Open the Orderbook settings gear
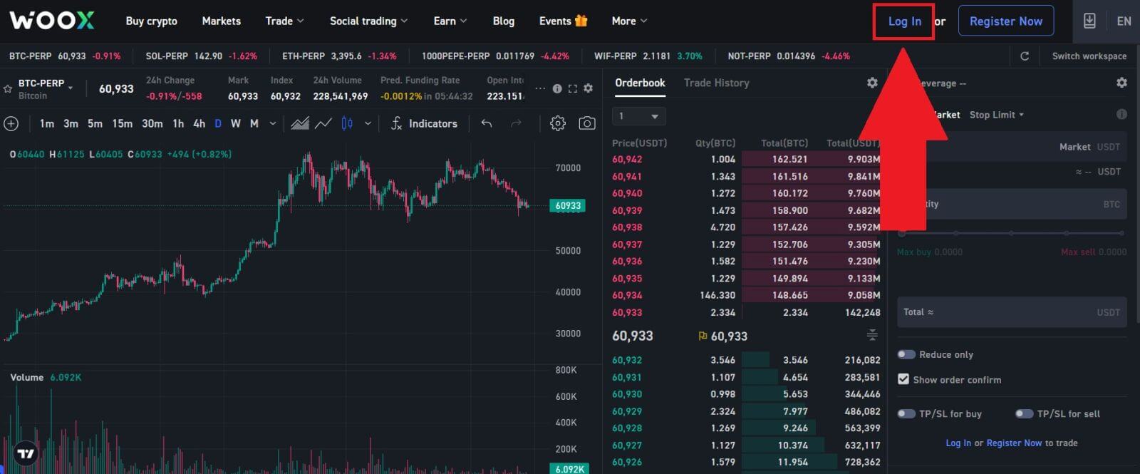 pos(872,83)
